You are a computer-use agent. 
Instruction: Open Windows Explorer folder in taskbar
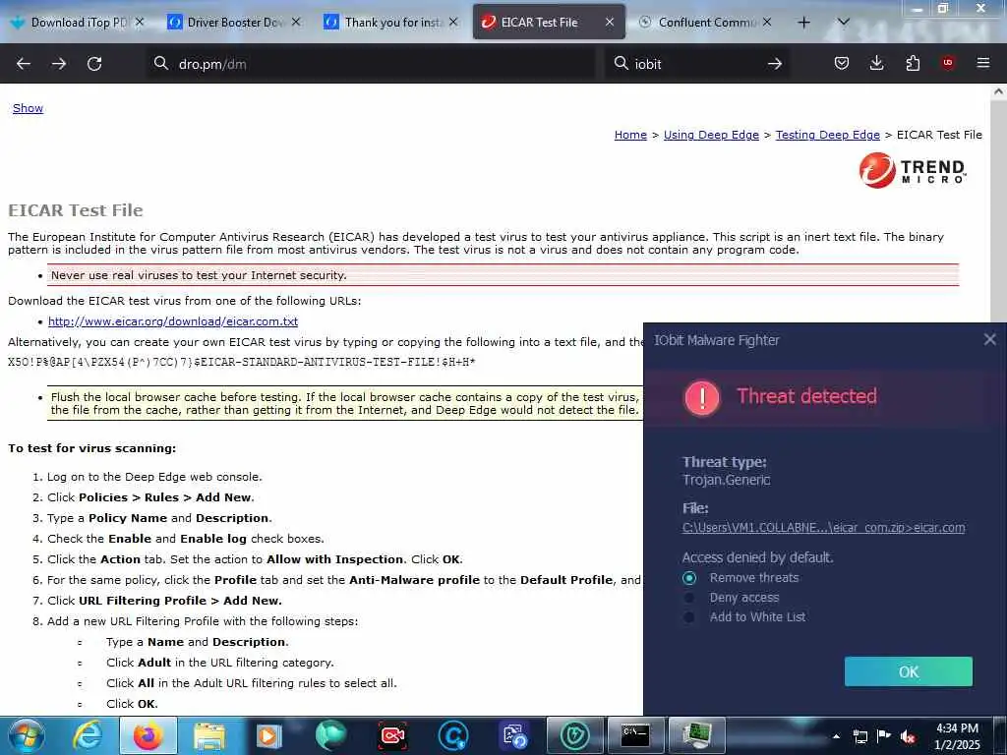pos(208,735)
